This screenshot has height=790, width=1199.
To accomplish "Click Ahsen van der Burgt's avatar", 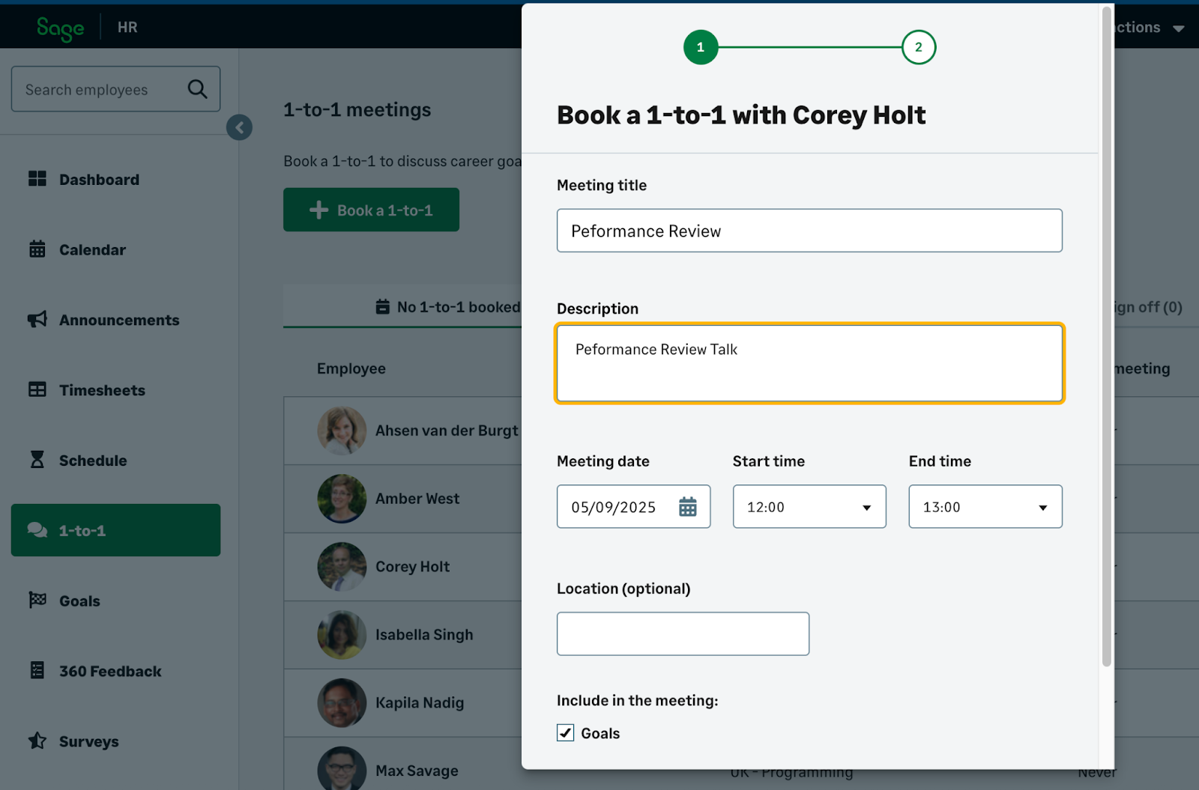I will point(342,431).
